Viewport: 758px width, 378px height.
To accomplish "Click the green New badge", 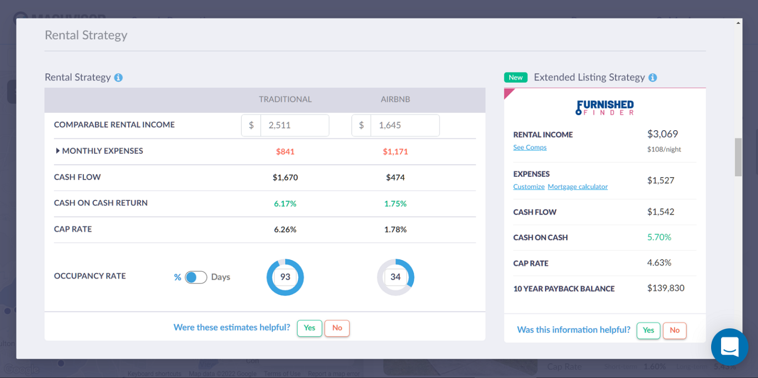I will pyautogui.click(x=515, y=77).
